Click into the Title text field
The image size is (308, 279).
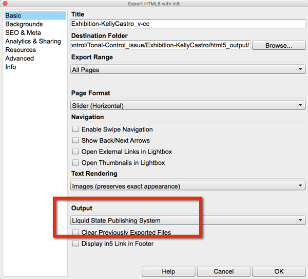point(188,24)
